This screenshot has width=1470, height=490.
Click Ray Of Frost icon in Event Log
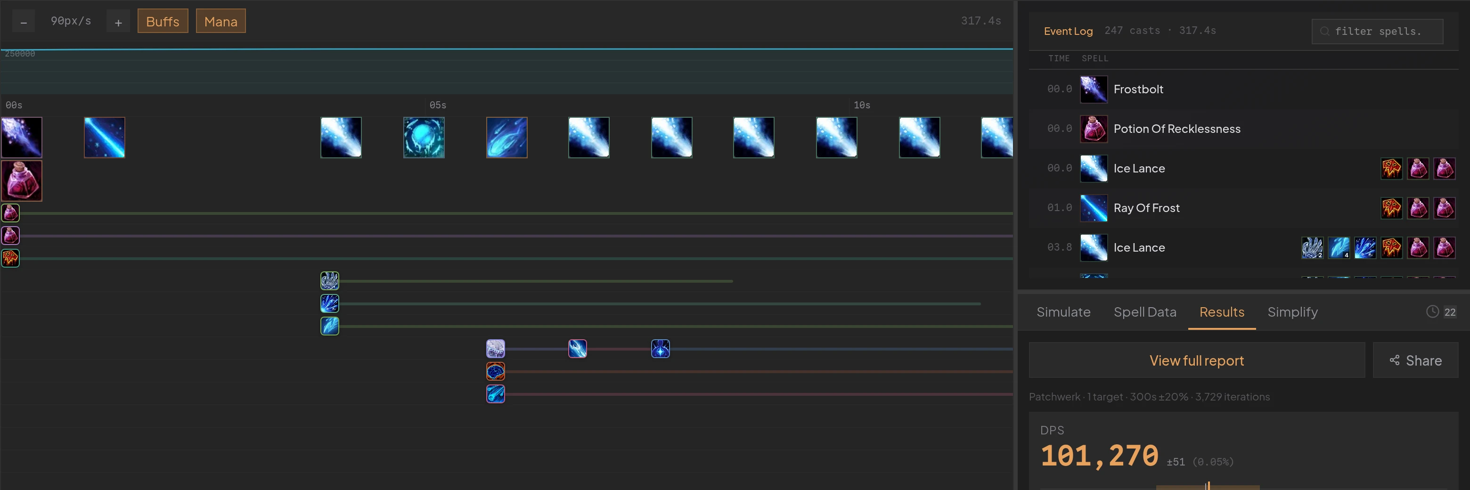coord(1094,208)
